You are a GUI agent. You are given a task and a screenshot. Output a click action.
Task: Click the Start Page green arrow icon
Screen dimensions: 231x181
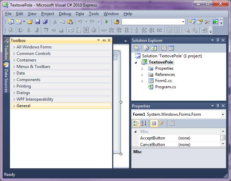[215, 22]
